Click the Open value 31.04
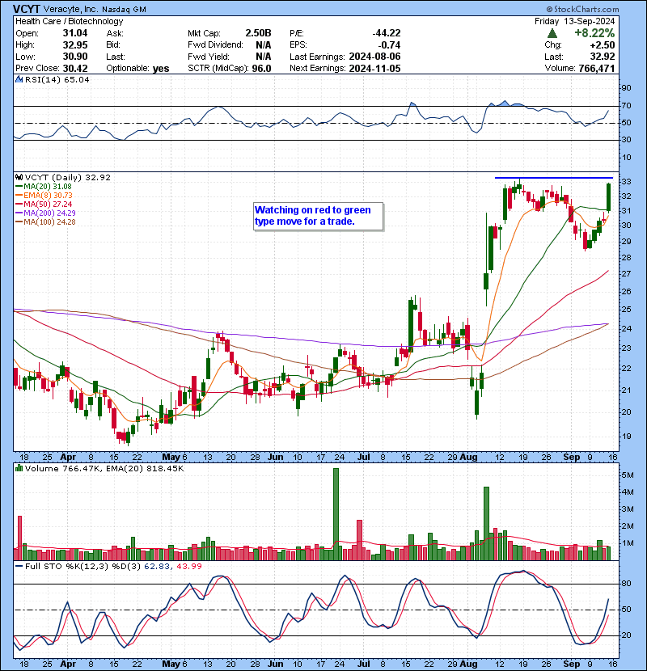Image resolution: width=647 pixels, height=671 pixels. (x=75, y=33)
